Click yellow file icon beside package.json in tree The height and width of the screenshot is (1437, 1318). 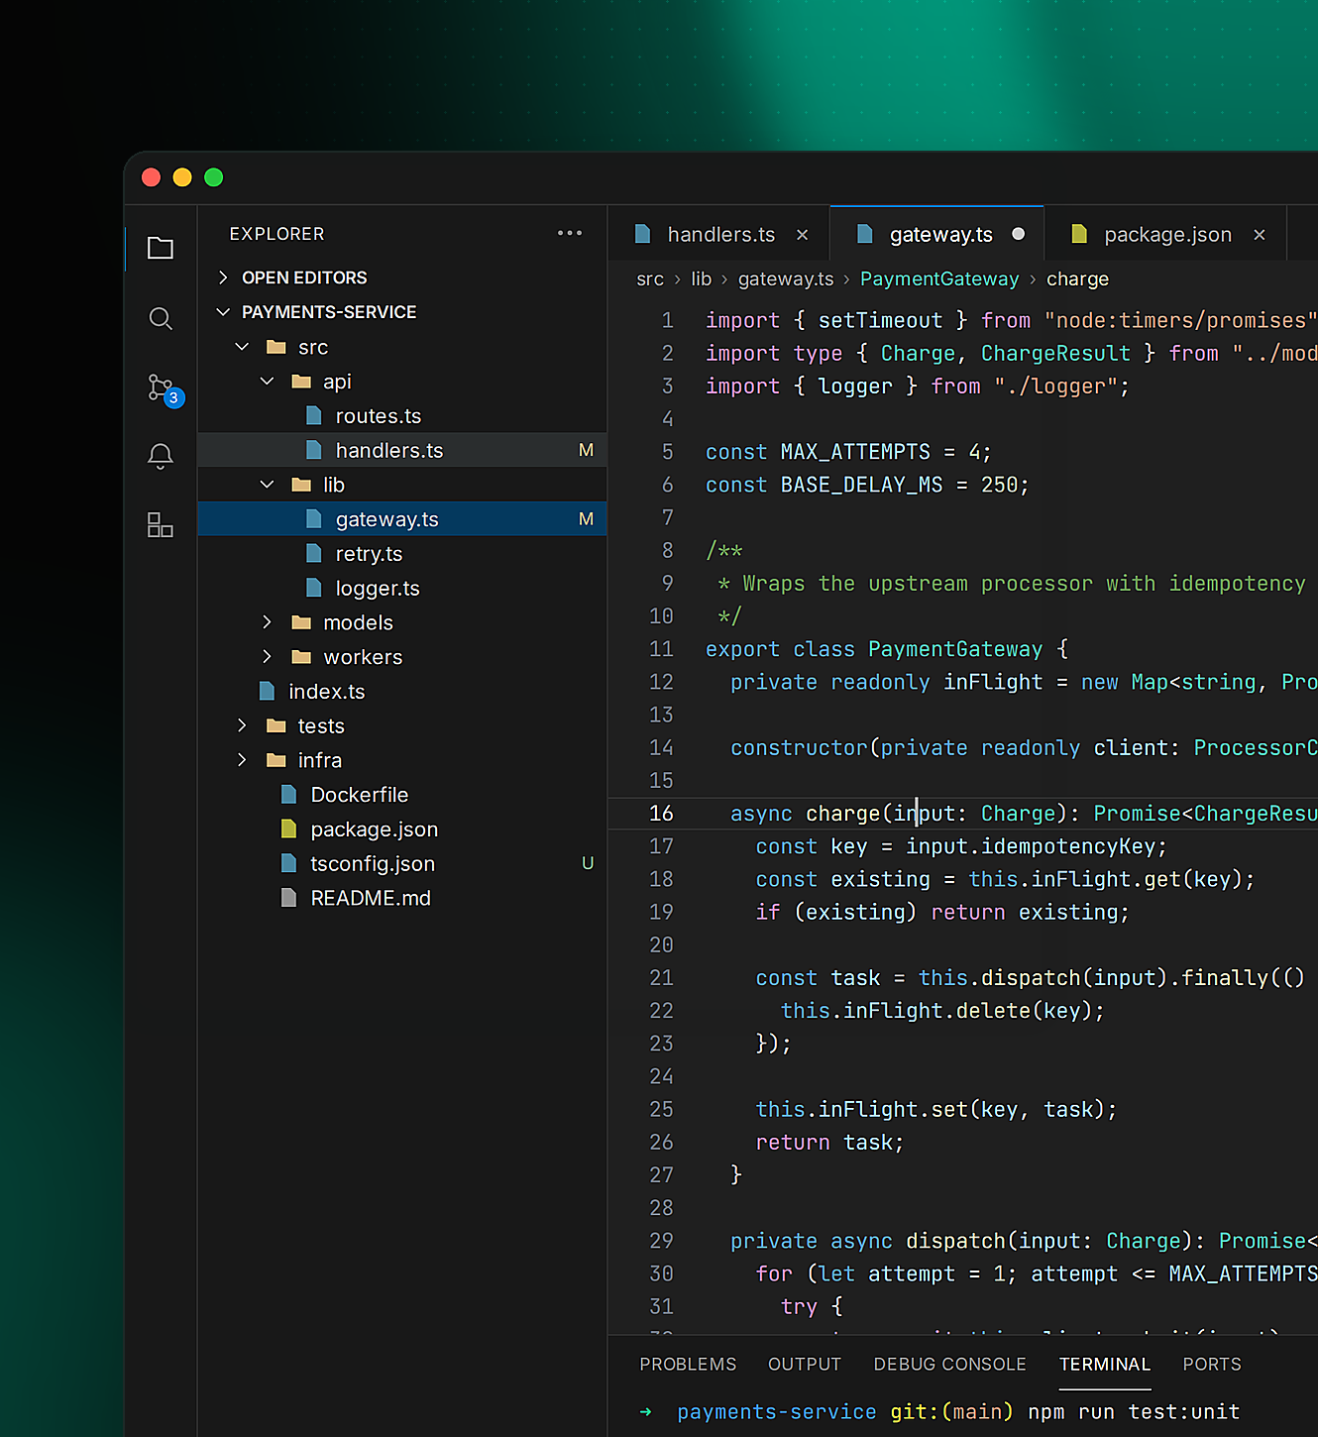288,829
